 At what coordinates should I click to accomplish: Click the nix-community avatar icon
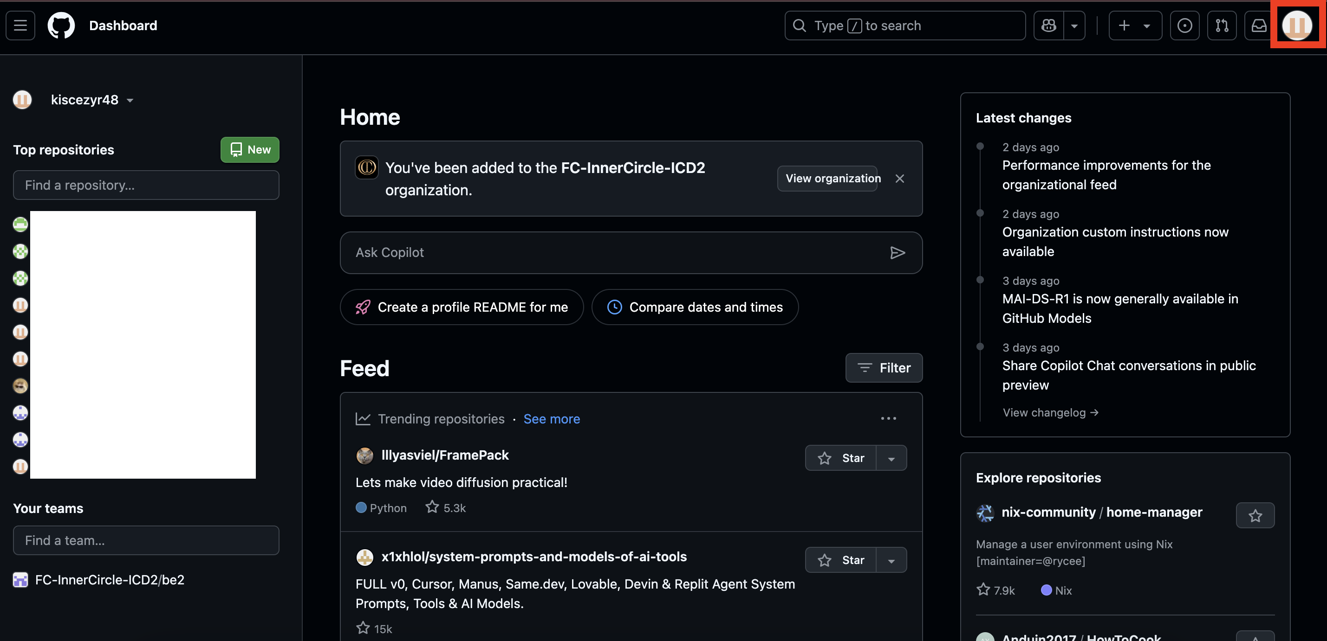[985, 513]
